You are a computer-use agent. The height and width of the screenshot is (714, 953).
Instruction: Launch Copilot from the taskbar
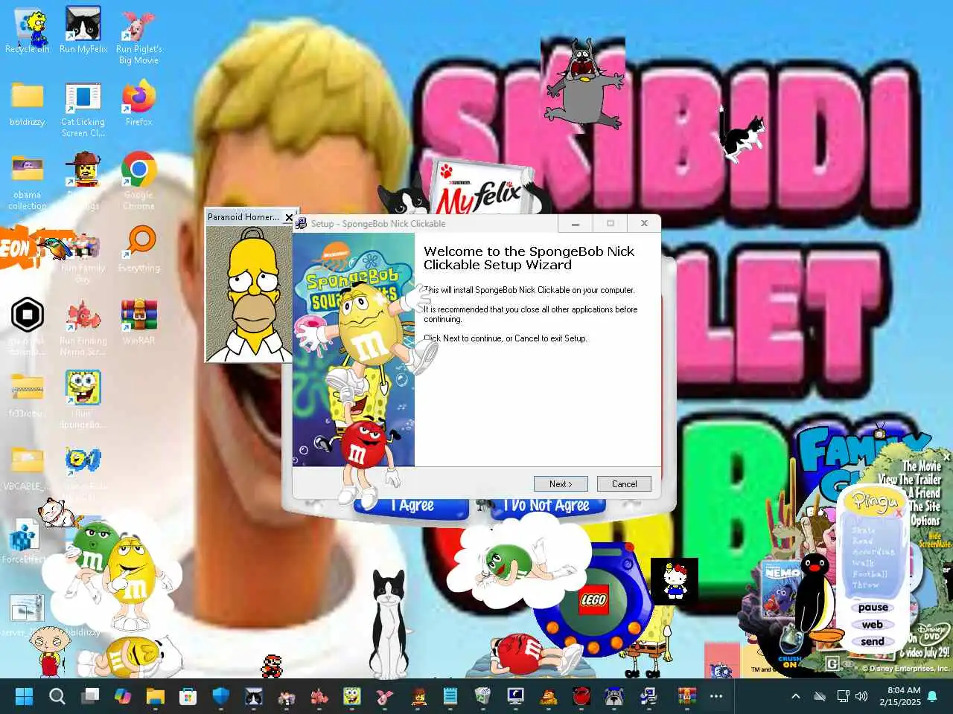(123, 696)
